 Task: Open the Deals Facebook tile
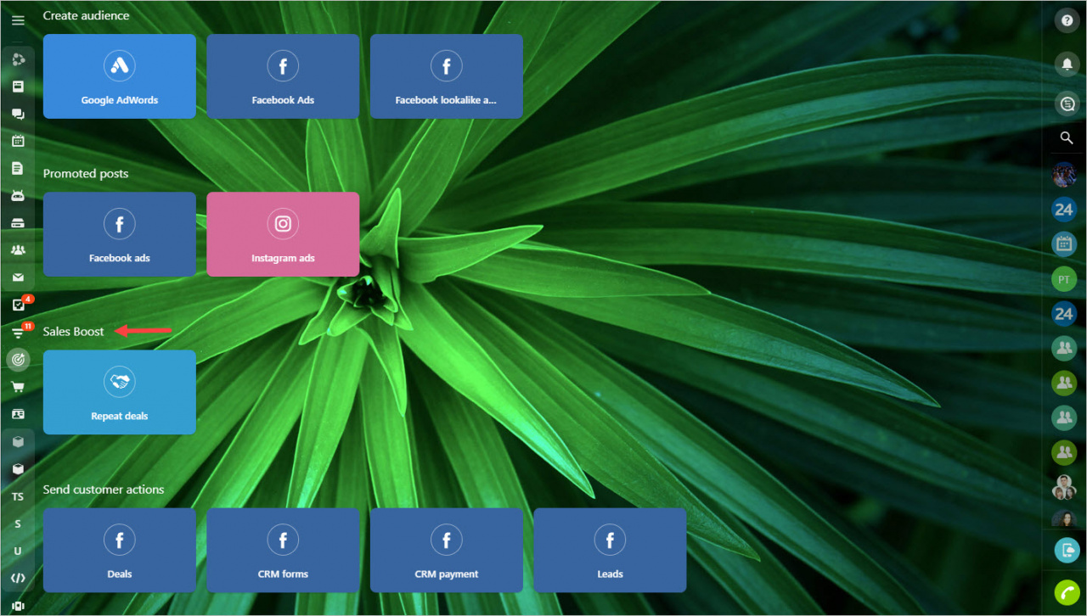[x=120, y=550]
